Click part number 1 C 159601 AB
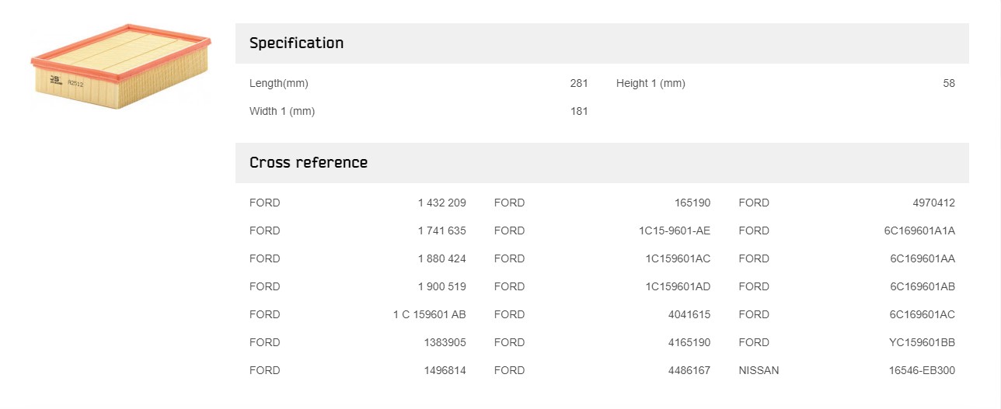The width and height of the screenshot is (1001, 409). click(430, 314)
